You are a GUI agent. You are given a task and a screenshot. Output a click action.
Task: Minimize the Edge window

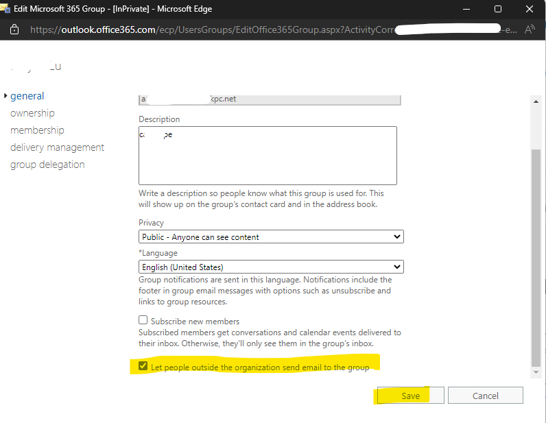pos(466,9)
